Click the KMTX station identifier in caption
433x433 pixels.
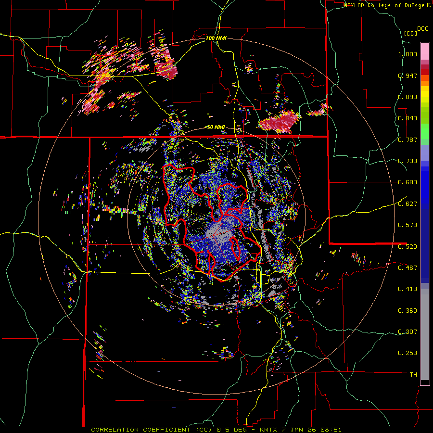tap(268, 430)
